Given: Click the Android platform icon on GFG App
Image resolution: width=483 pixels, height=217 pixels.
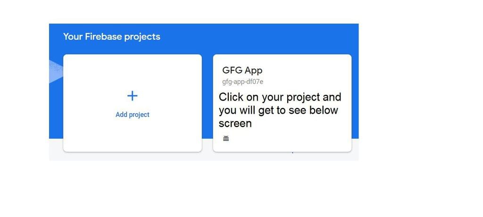Looking at the screenshot, I should tap(226, 138).
